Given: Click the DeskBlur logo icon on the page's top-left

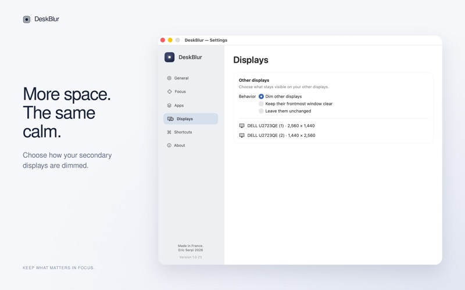Looking at the screenshot, I should pos(27,20).
